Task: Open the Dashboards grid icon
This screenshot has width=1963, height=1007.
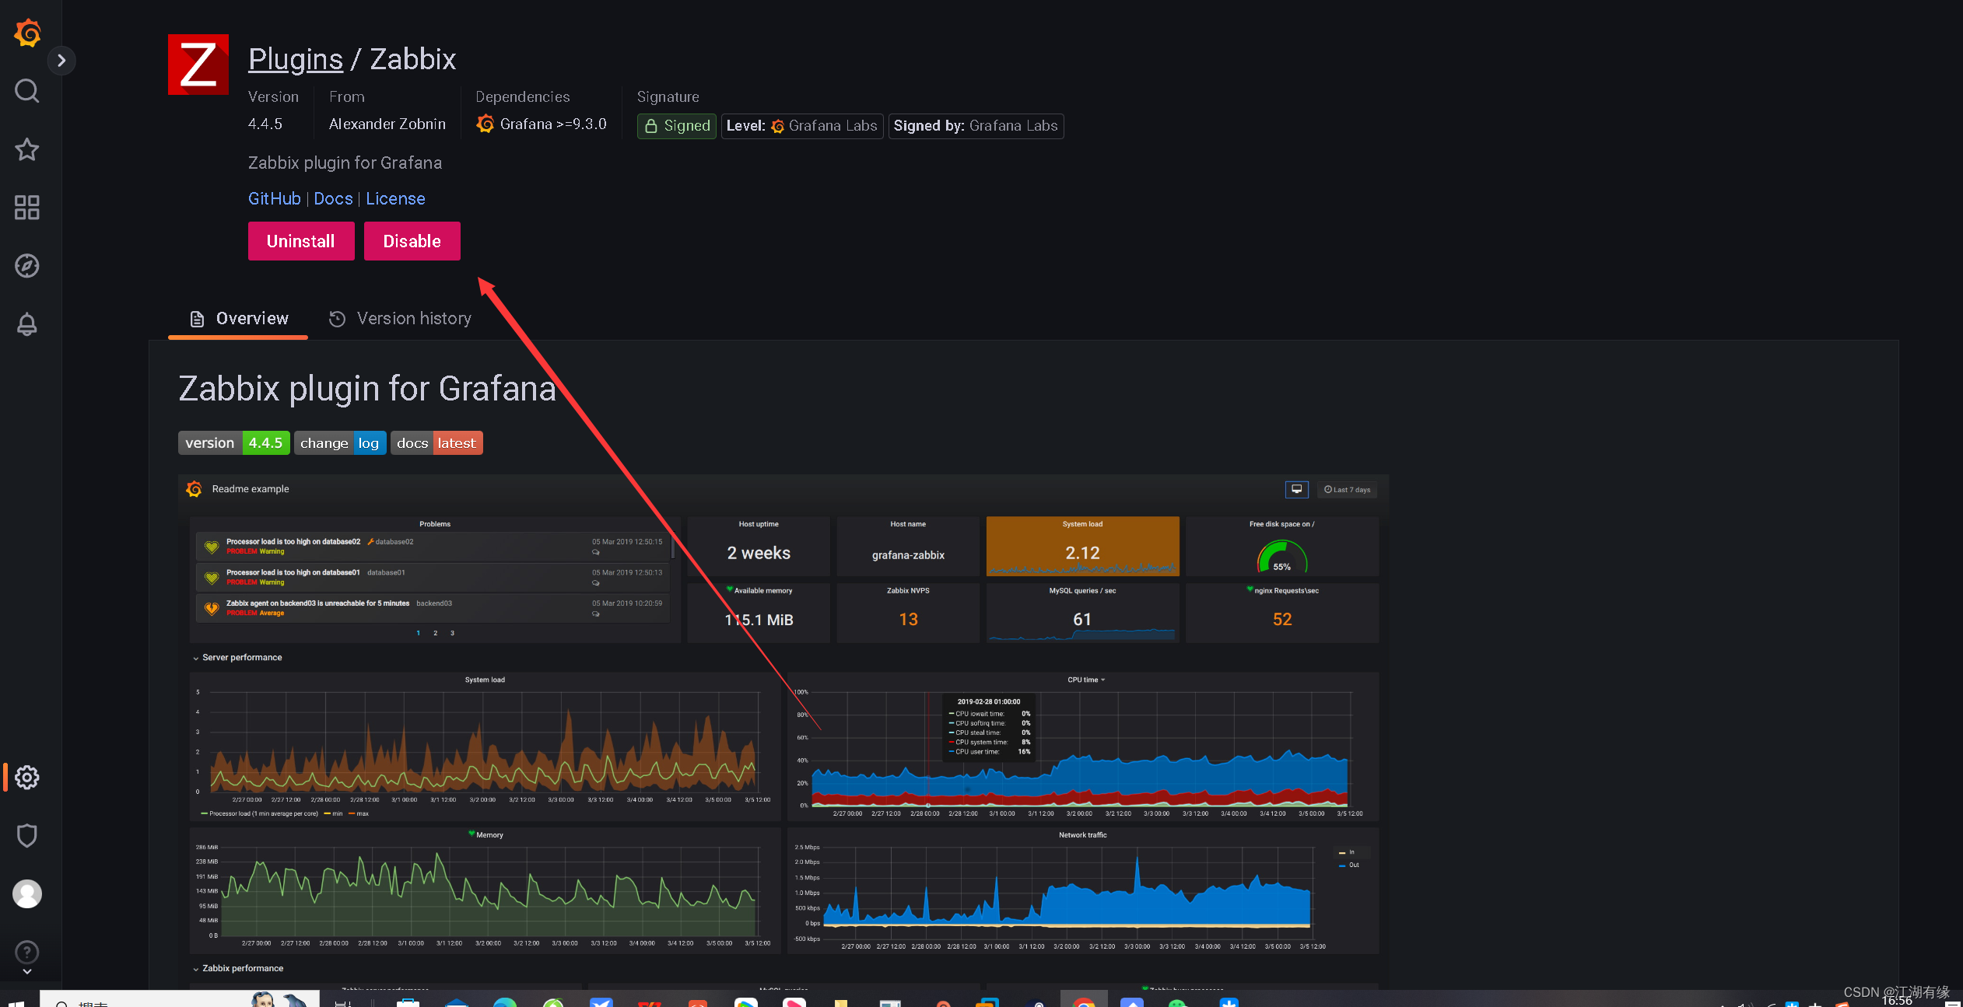Action: click(x=27, y=208)
